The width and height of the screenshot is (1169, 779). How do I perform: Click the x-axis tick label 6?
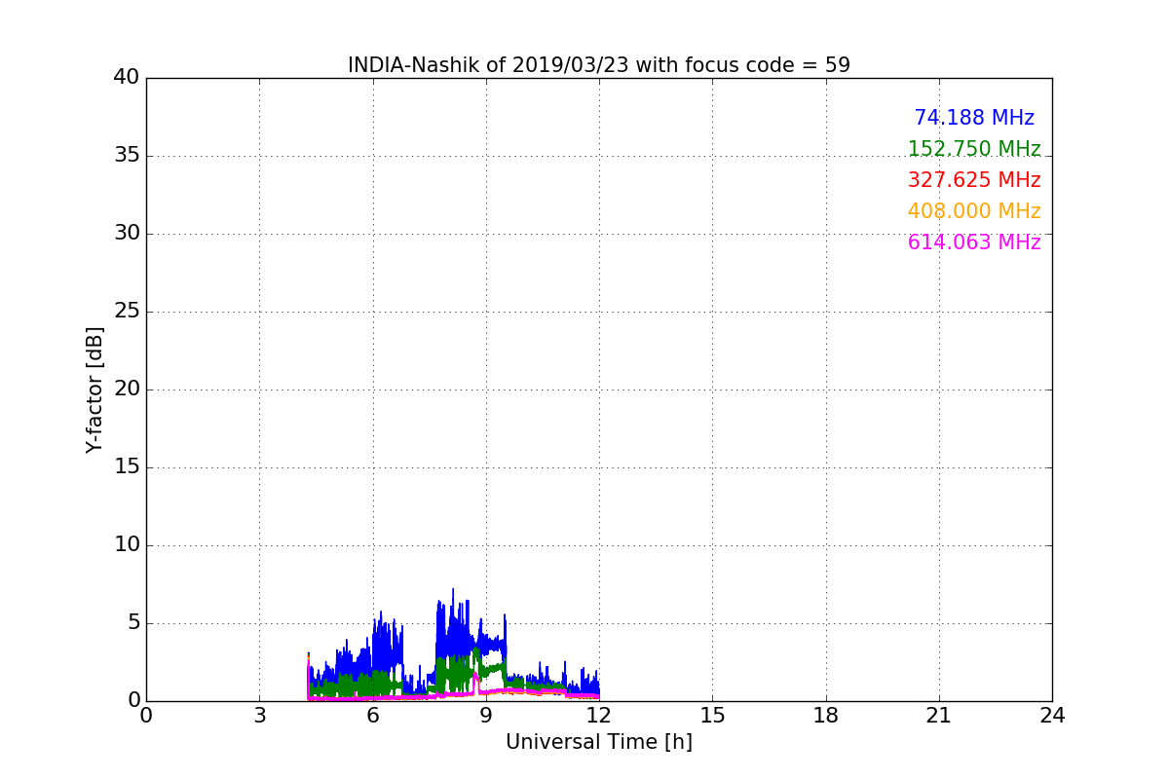pos(372,716)
